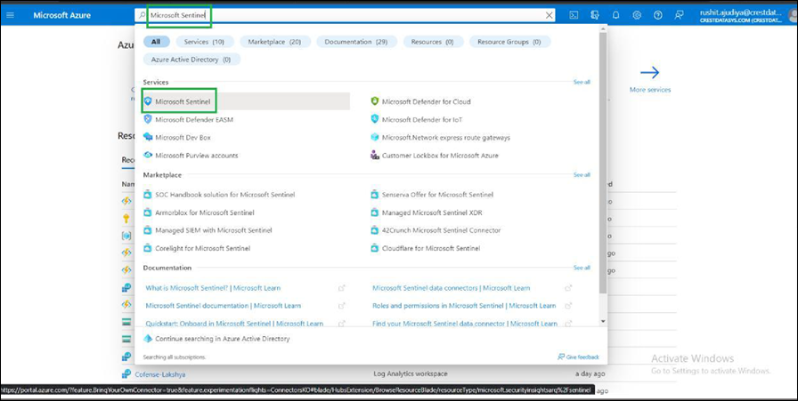798x401 pixels.
Task: Click the Customer Lockbox for Microsoft Azure icon
Action: [x=375, y=155]
